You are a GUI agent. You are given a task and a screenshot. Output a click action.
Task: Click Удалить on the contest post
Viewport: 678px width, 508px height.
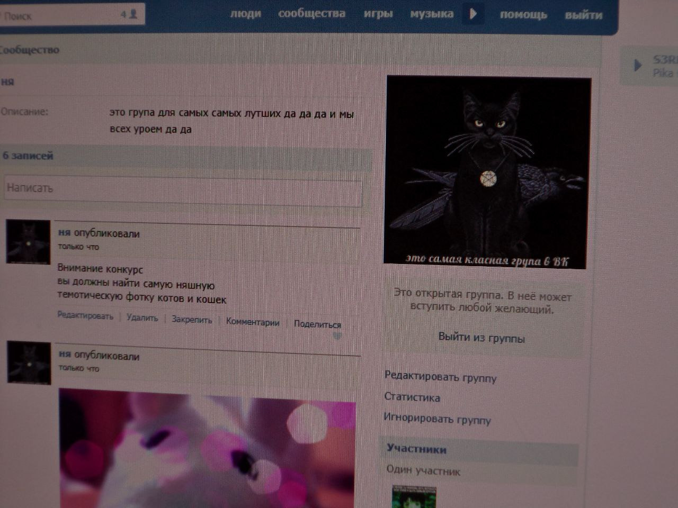coord(142,317)
